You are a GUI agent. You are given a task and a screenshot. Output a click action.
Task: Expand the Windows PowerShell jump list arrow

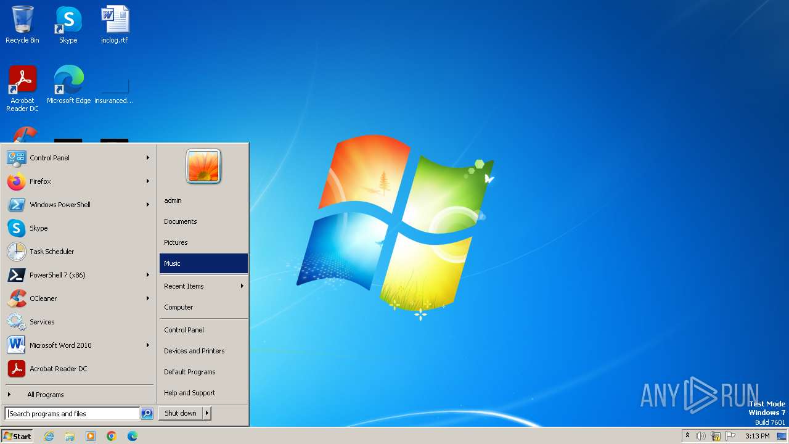click(148, 205)
